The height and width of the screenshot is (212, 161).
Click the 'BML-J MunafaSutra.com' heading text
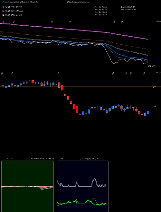(78, 2)
